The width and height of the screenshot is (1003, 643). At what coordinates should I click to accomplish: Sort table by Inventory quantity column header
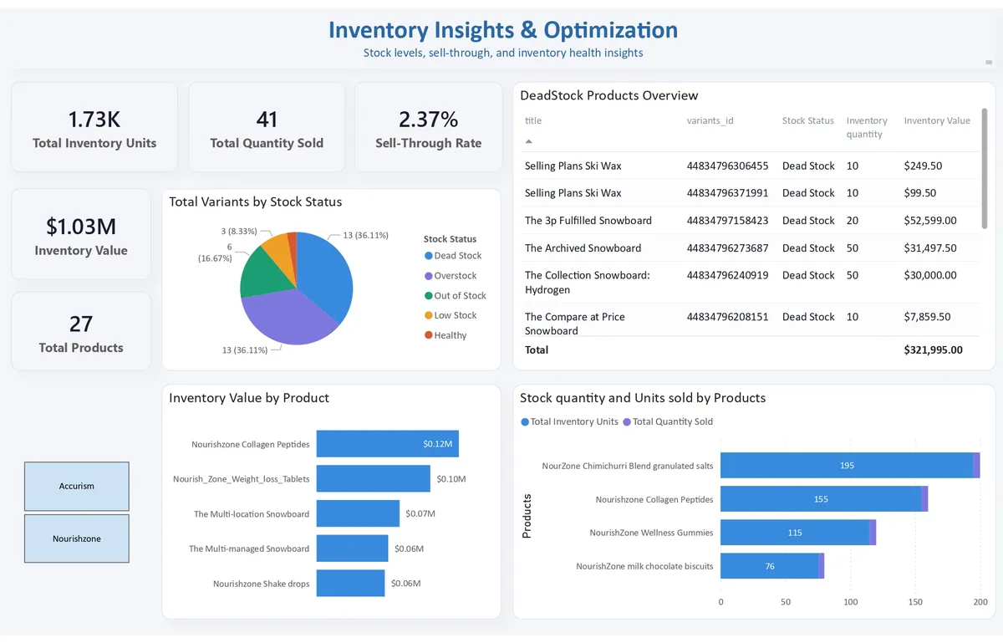coord(867,127)
